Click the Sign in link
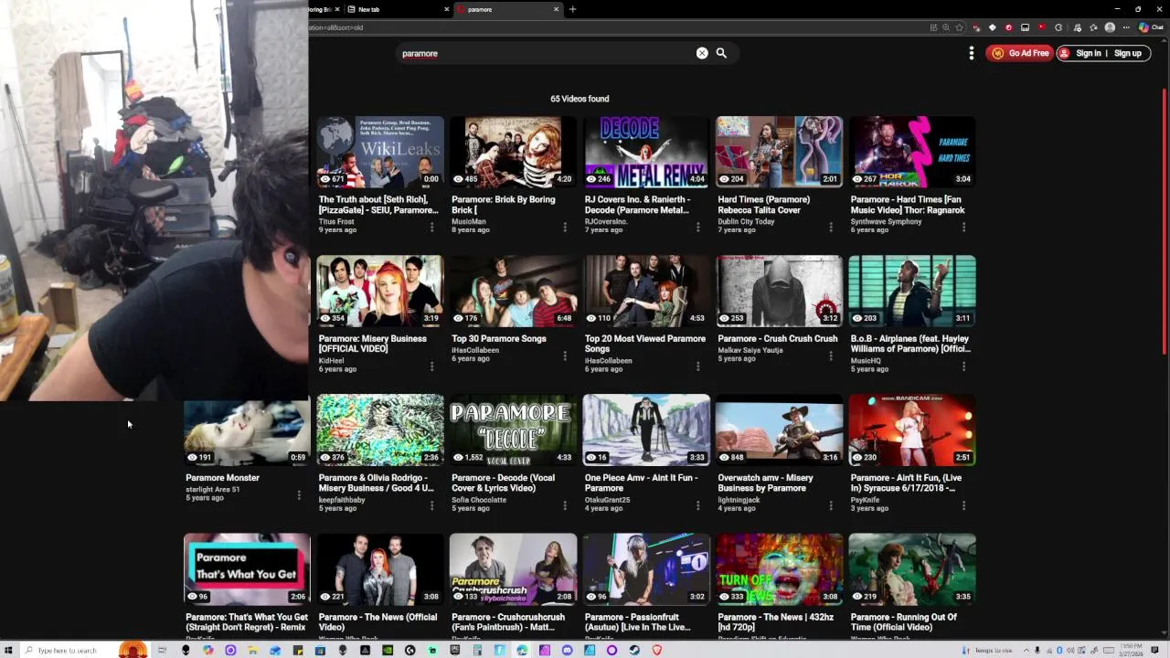Viewport: 1170px width, 658px height. (1088, 54)
